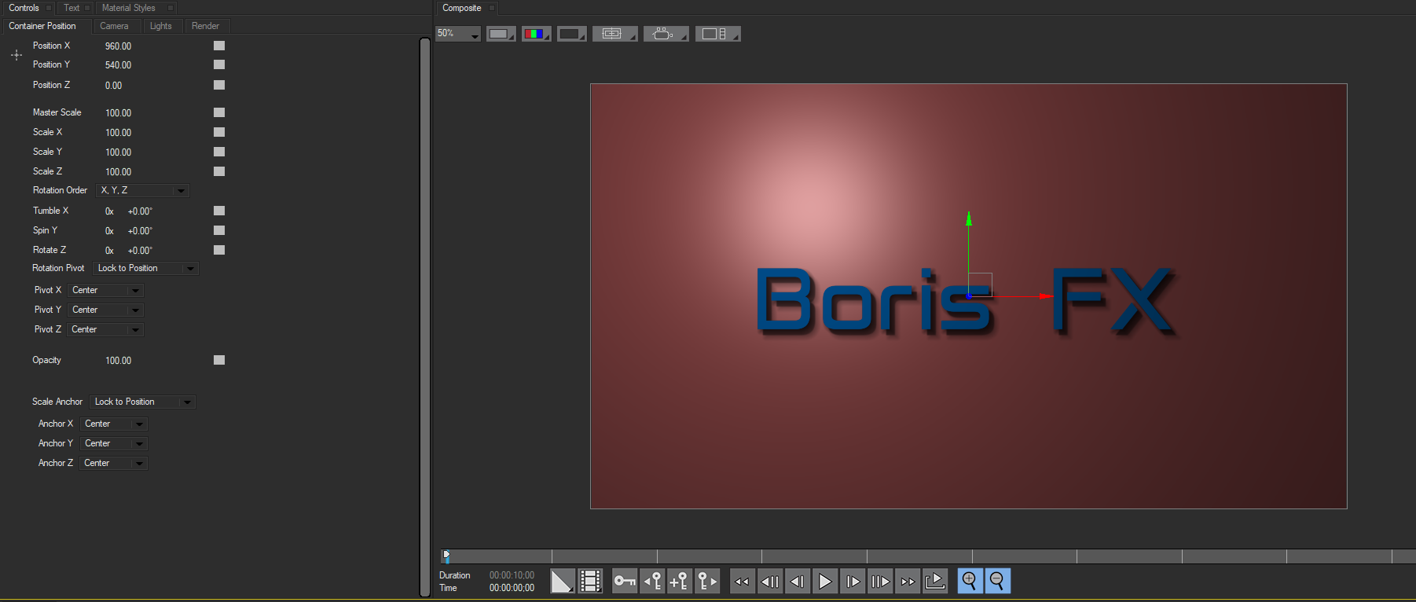Screen dimensions: 1416x602
Task: Toggle the Position Y keyframe checkbox
Action: [x=219, y=64]
